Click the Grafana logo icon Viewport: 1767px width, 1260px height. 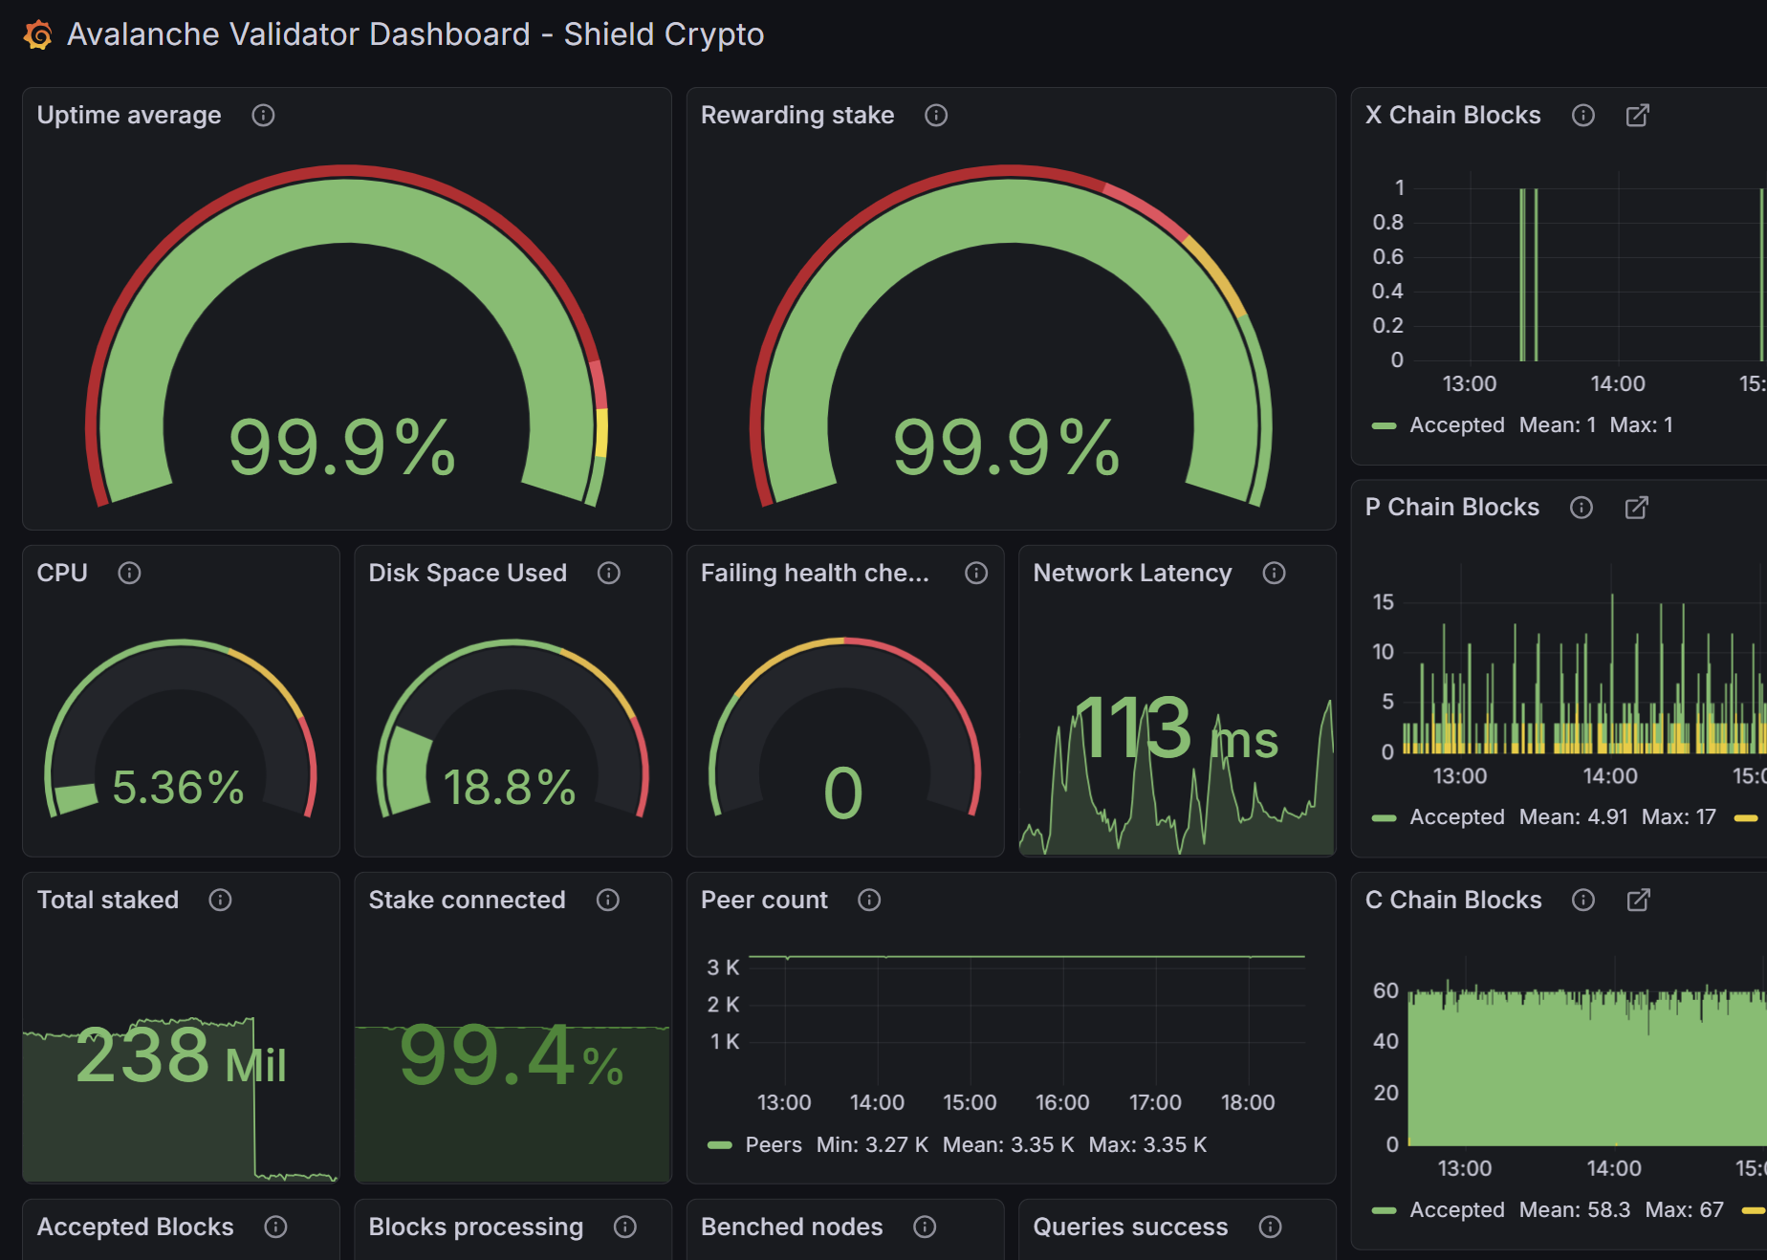click(x=38, y=34)
